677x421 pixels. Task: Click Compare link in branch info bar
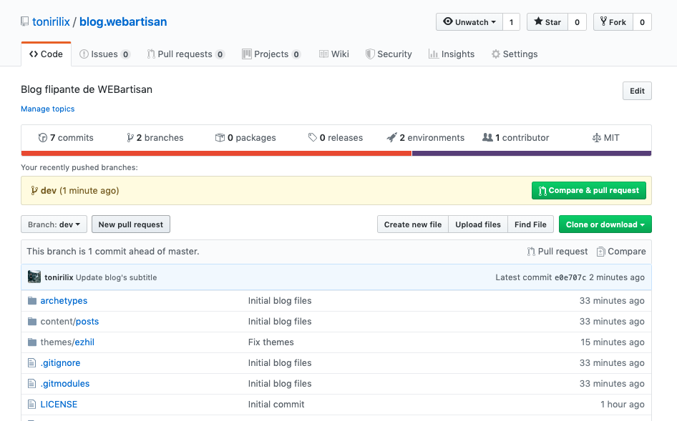[621, 252]
